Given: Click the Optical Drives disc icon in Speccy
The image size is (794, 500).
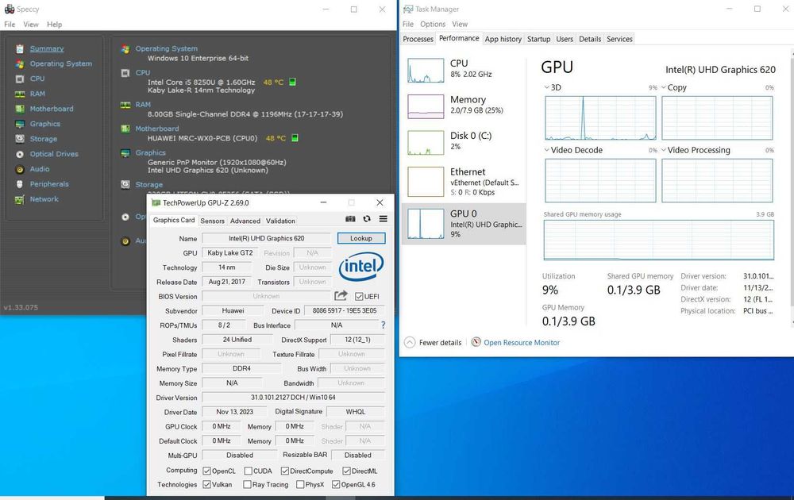Looking at the screenshot, I should (20, 154).
